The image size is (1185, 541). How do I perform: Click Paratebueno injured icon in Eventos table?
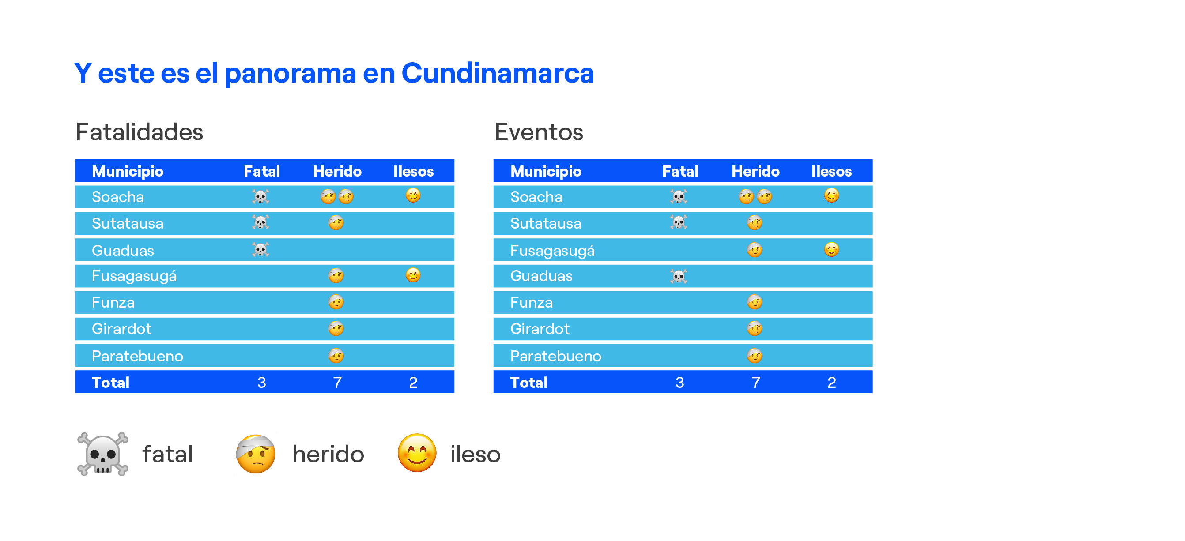point(755,356)
